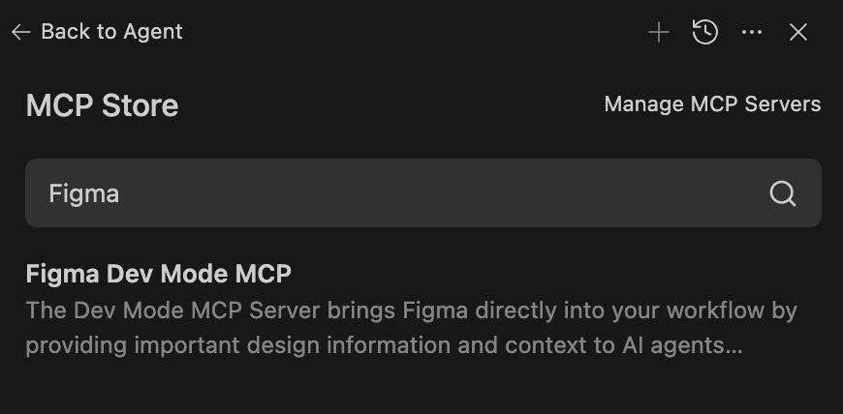Viewport: 843px width, 414px height.
Task: Click the MCP Store heading
Action: tap(102, 105)
